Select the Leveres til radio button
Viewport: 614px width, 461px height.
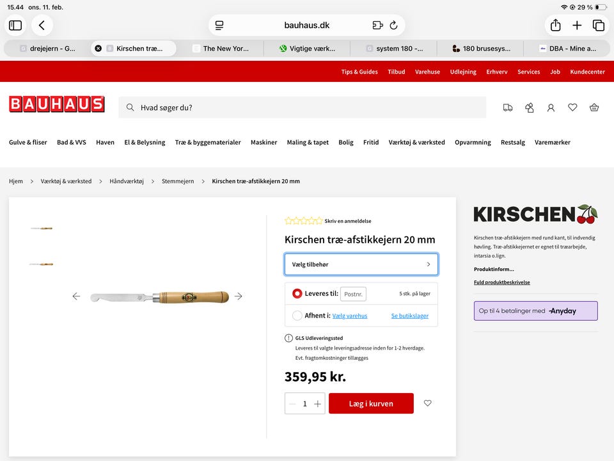point(297,294)
